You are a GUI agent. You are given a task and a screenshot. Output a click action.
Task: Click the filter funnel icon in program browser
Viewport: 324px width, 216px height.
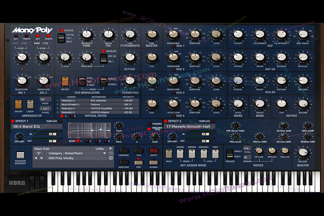[x=39, y=153]
